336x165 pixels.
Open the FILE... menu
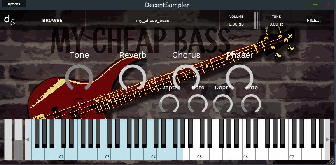pos(314,20)
